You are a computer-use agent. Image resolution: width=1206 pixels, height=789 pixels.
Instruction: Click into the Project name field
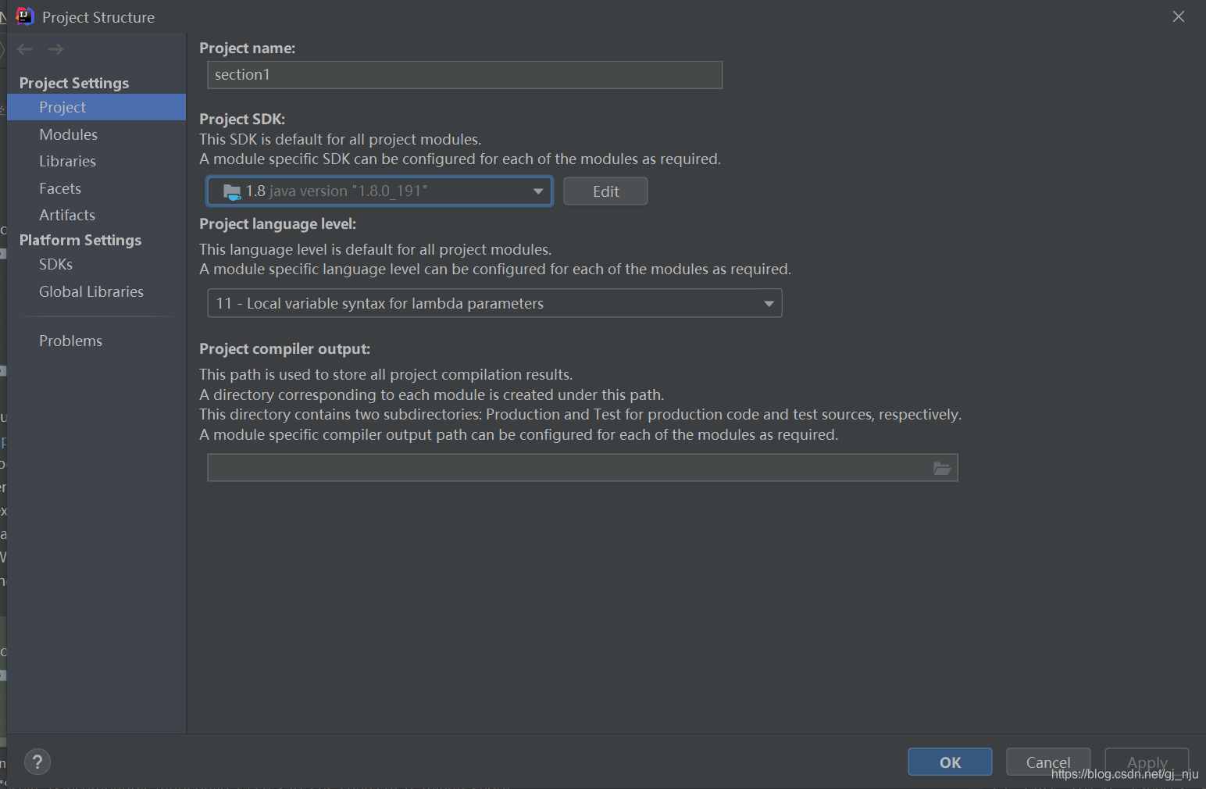tap(465, 75)
